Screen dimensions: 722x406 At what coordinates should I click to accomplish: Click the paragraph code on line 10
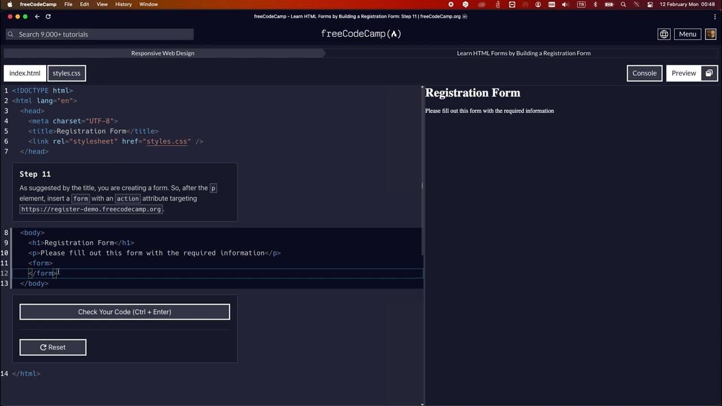click(155, 253)
